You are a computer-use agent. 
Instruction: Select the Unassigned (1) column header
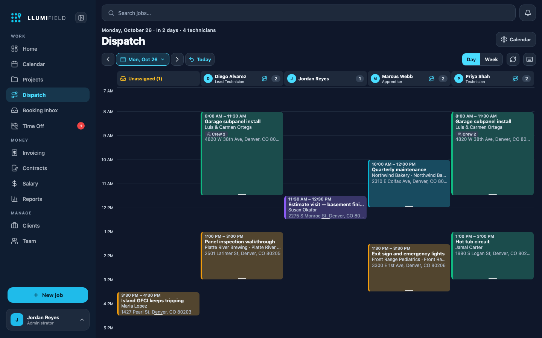point(158,78)
